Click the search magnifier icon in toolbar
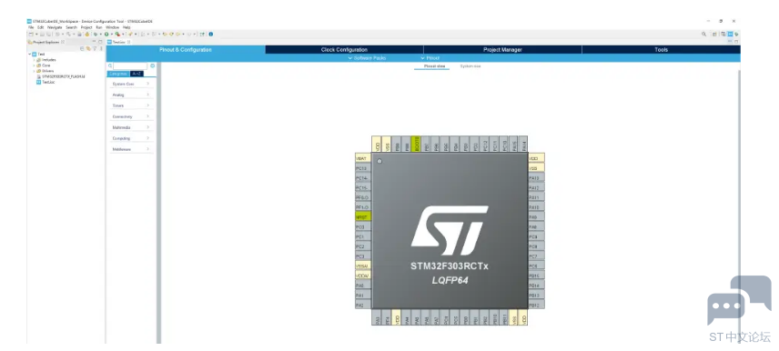 (x=704, y=35)
